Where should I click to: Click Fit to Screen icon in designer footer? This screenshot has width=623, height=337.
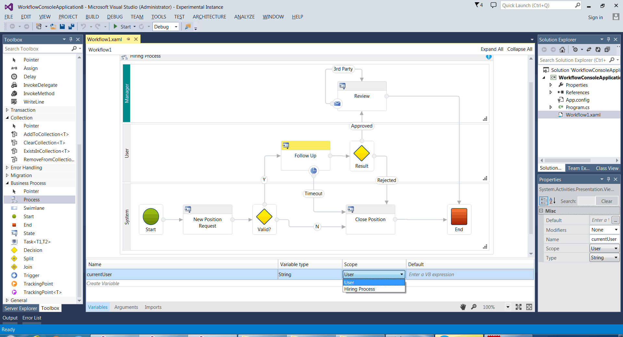(519, 307)
